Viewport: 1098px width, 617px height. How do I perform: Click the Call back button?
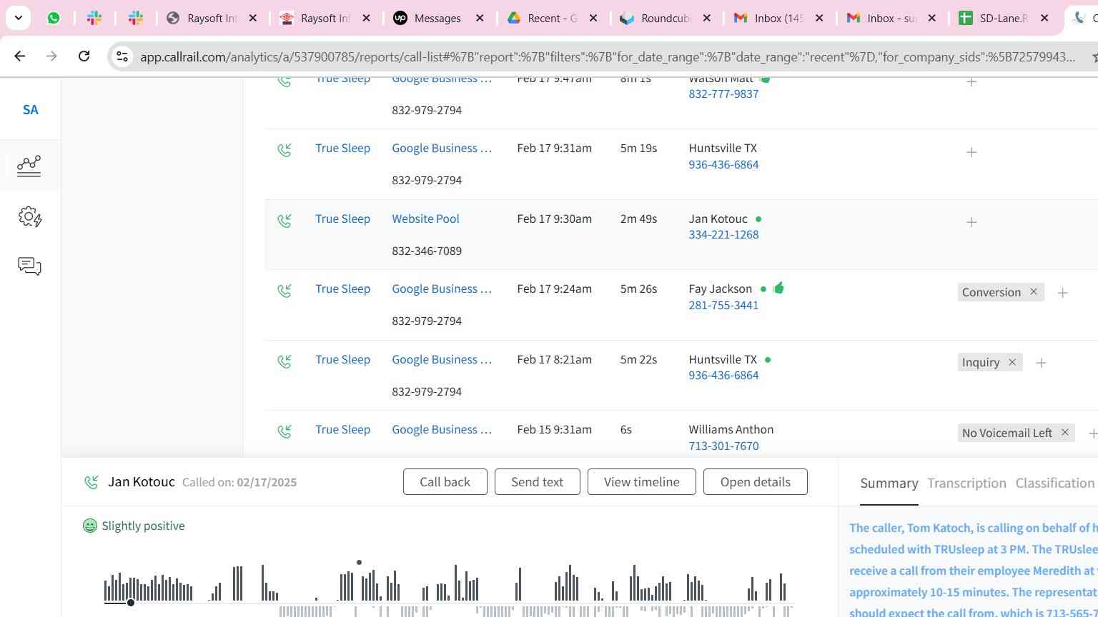point(445,481)
